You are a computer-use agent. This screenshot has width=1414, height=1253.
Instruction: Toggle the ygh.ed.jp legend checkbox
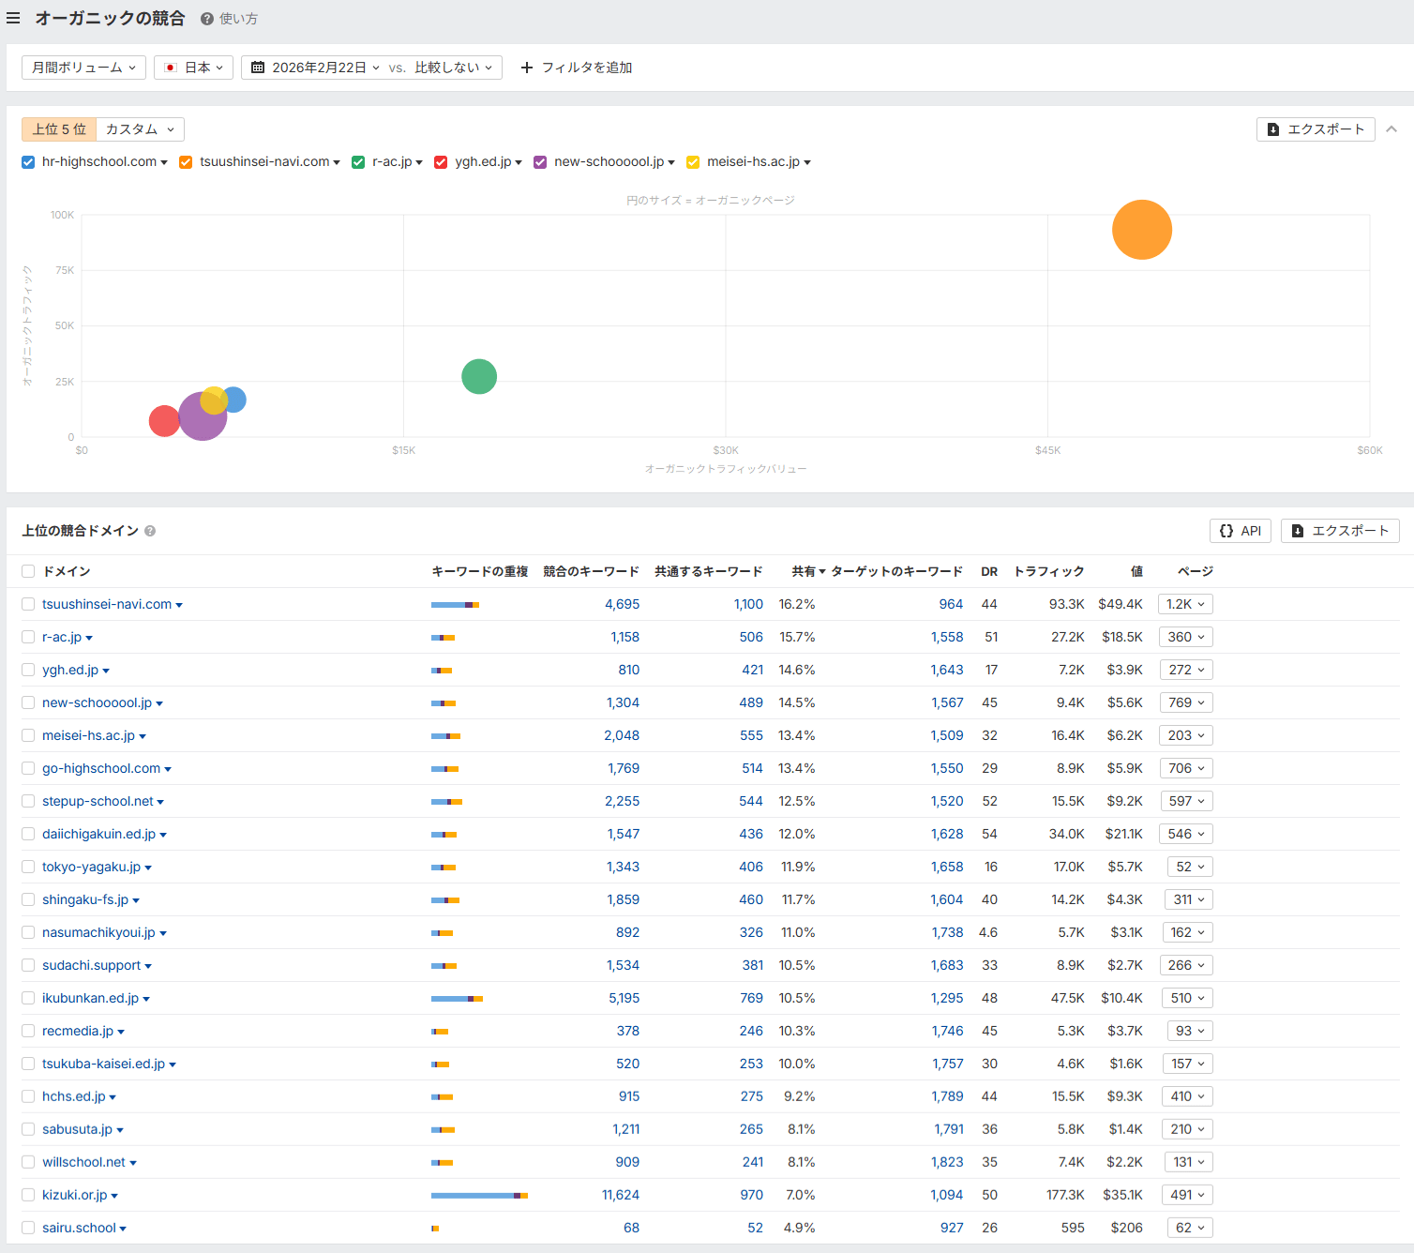pyautogui.click(x=441, y=162)
